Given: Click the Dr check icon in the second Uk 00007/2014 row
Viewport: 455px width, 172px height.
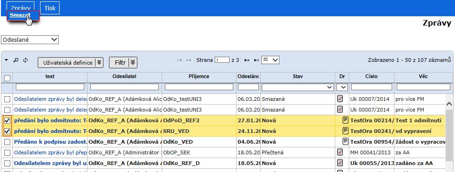Looking at the screenshot, I should pyautogui.click(x=340, y=110).
